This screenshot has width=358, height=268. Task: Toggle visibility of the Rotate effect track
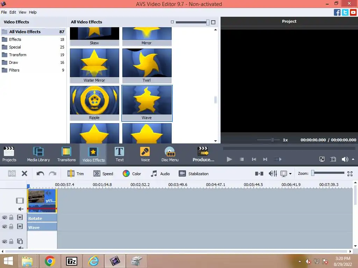click(5, 218)
